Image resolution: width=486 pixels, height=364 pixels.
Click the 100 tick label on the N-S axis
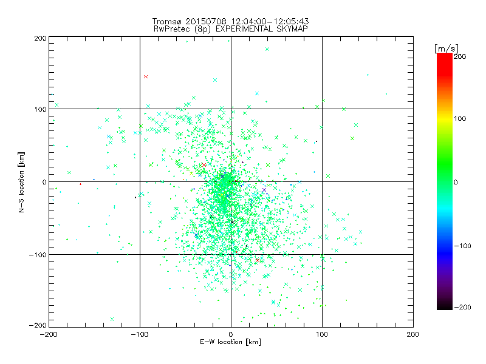coord(40,109)
